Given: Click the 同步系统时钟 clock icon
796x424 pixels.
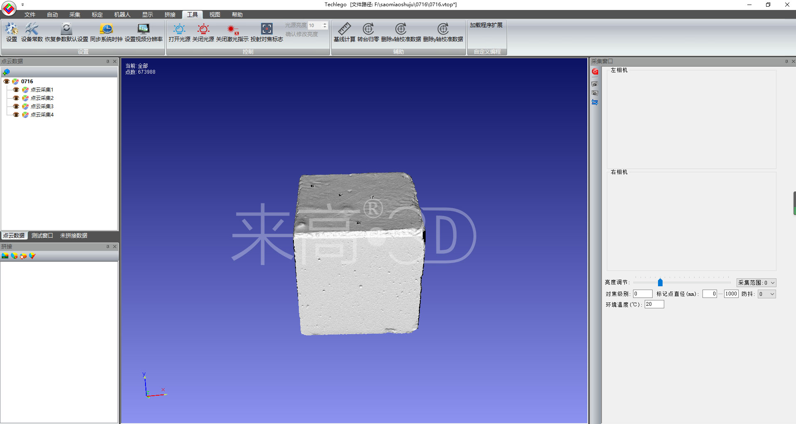Looking at the screenshot, I should pos(106,30).
